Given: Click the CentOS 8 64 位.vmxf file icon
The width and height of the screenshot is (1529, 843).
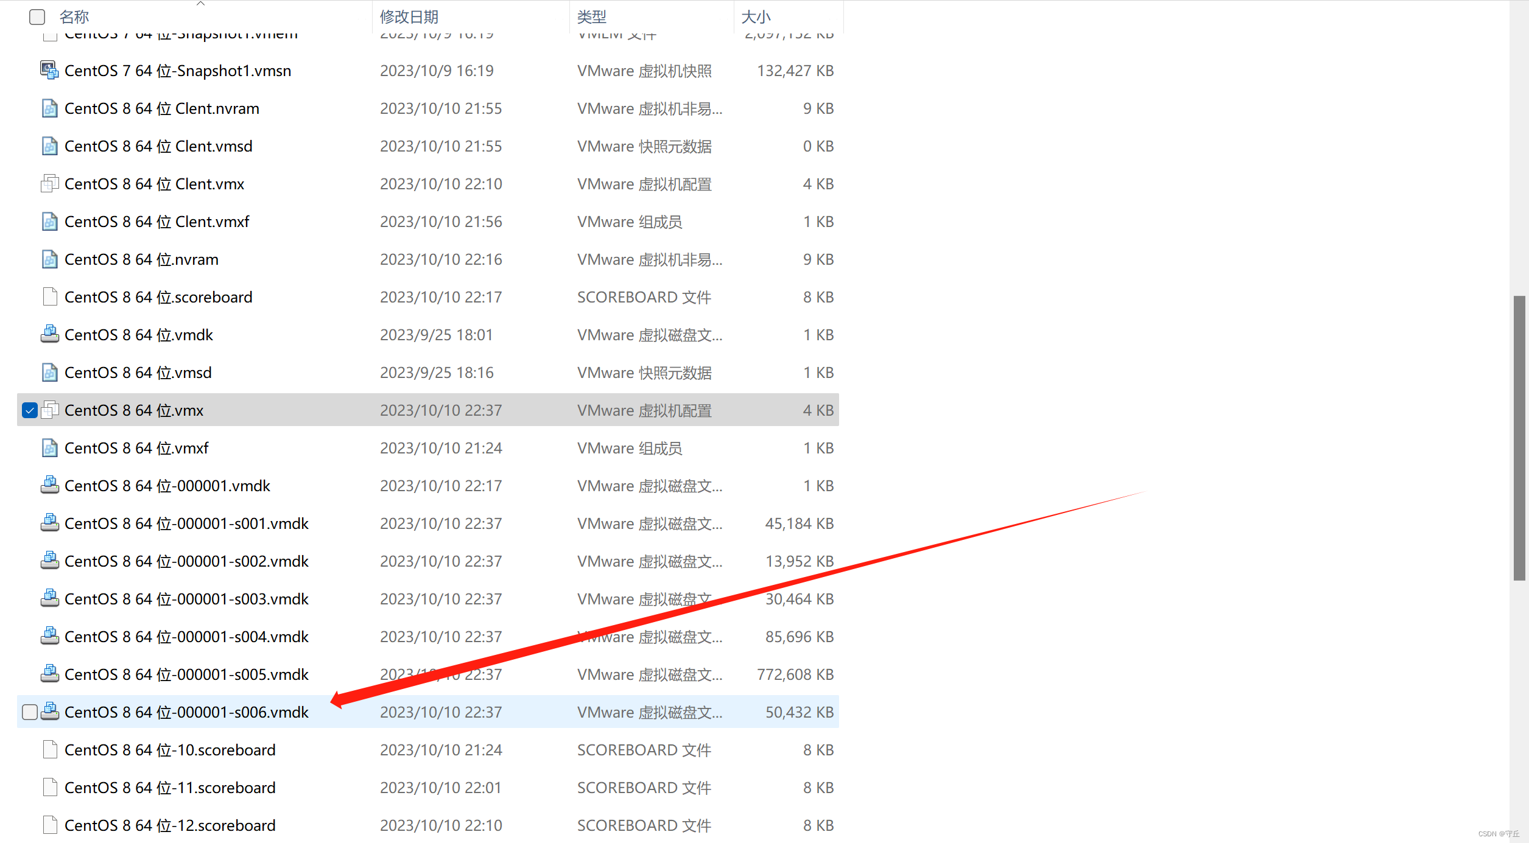Looking at the screenshot, I should coord(49,448).
